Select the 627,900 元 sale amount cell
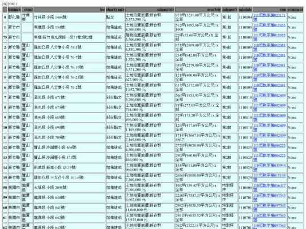Image resolution: width=306 pixels, height=229 pixels. tap(150, 77)
